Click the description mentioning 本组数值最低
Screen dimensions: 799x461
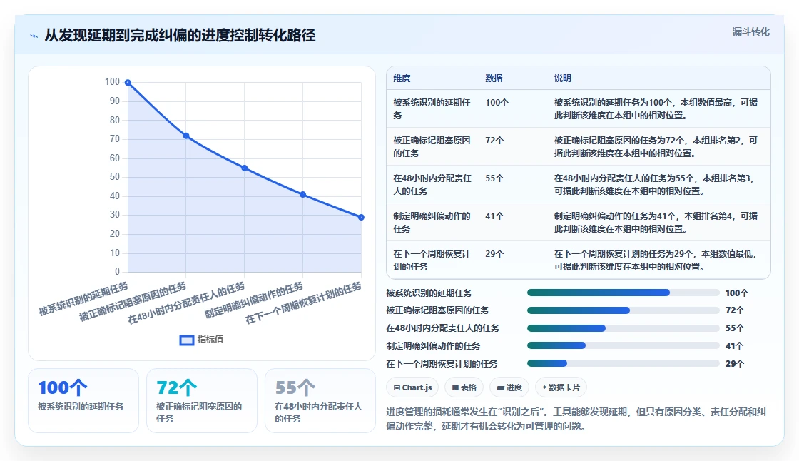point(656,260)
